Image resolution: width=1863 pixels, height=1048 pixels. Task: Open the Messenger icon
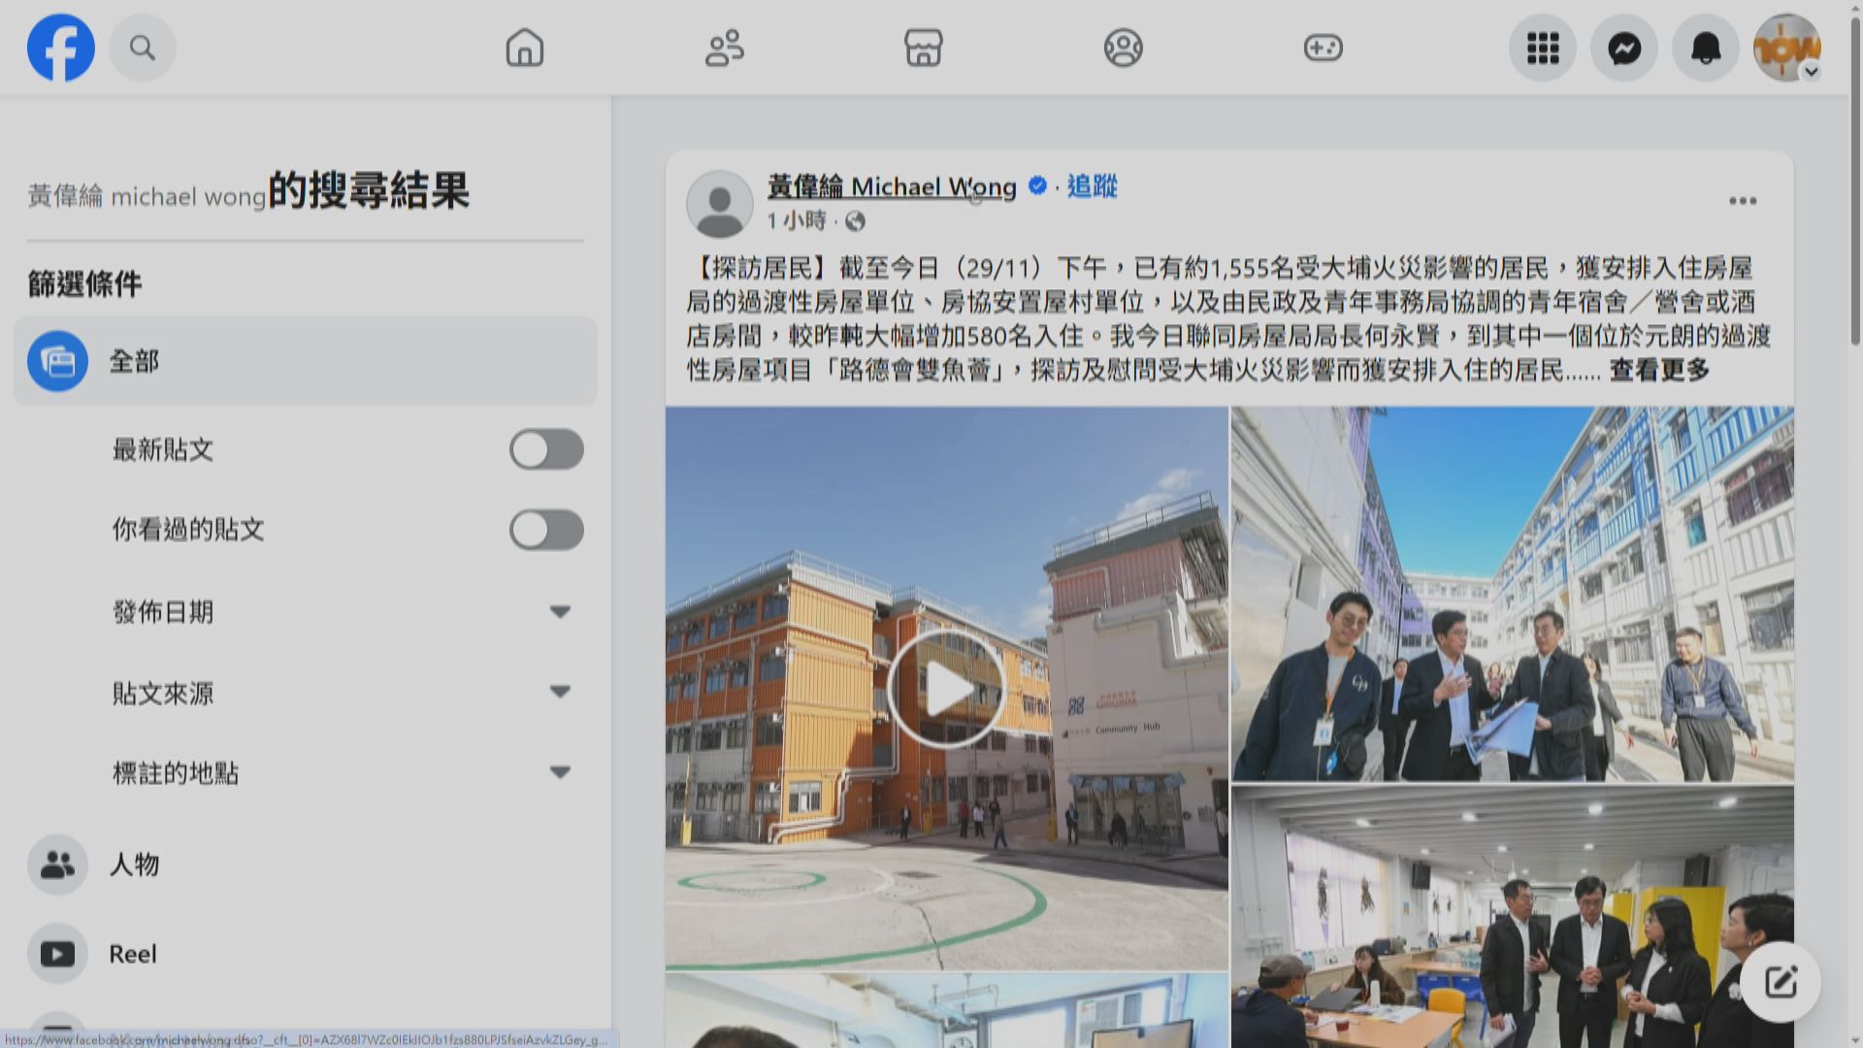point(1623,48)
